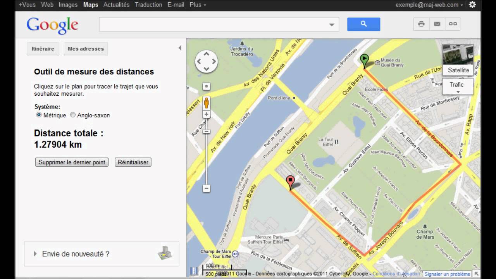Go to Traduction in top bar

coord(148,5)
